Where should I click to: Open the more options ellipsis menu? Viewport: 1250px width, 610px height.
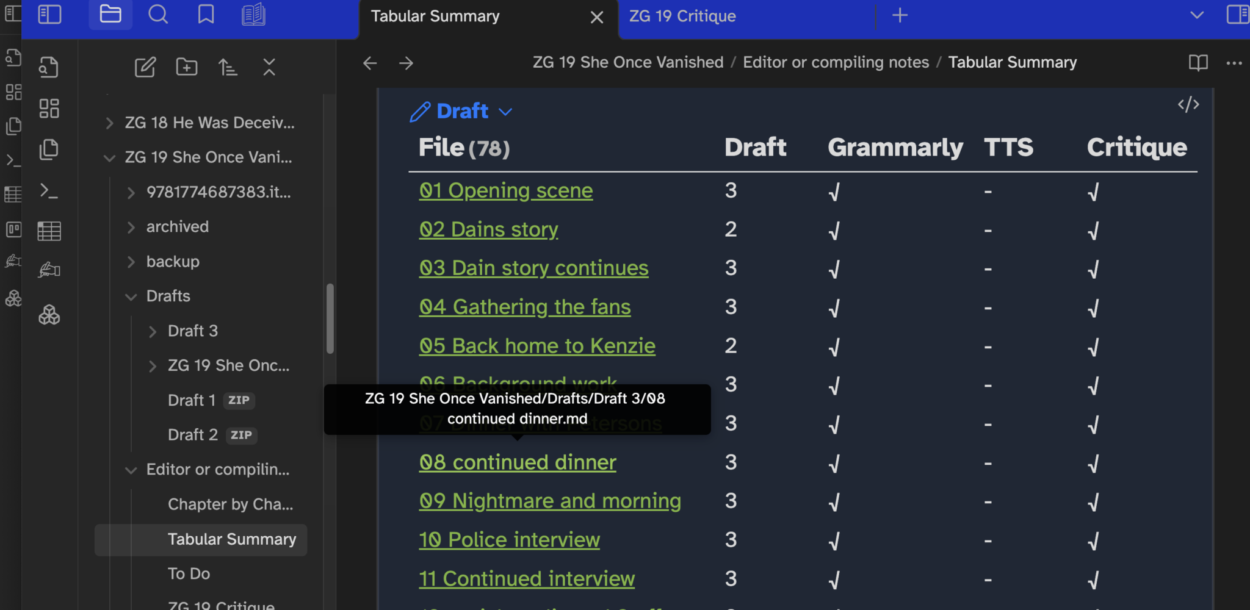click(x=1235, y=63)
